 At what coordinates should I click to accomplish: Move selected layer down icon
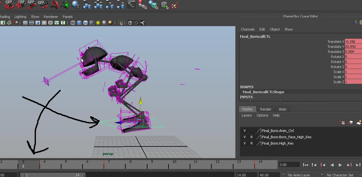[350, 123]
